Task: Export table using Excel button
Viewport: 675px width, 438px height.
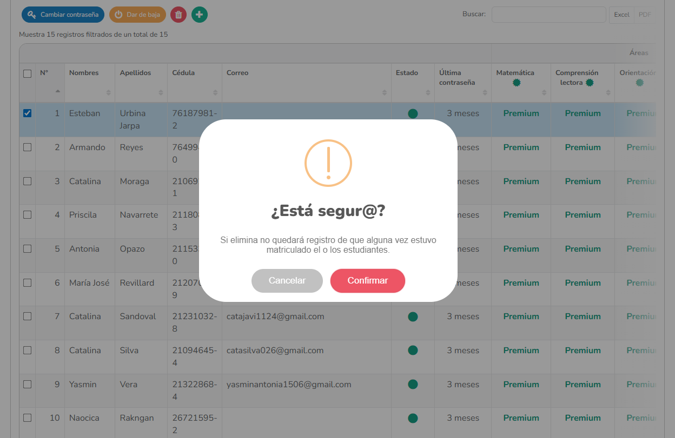Action: click(x=621, y=15)
